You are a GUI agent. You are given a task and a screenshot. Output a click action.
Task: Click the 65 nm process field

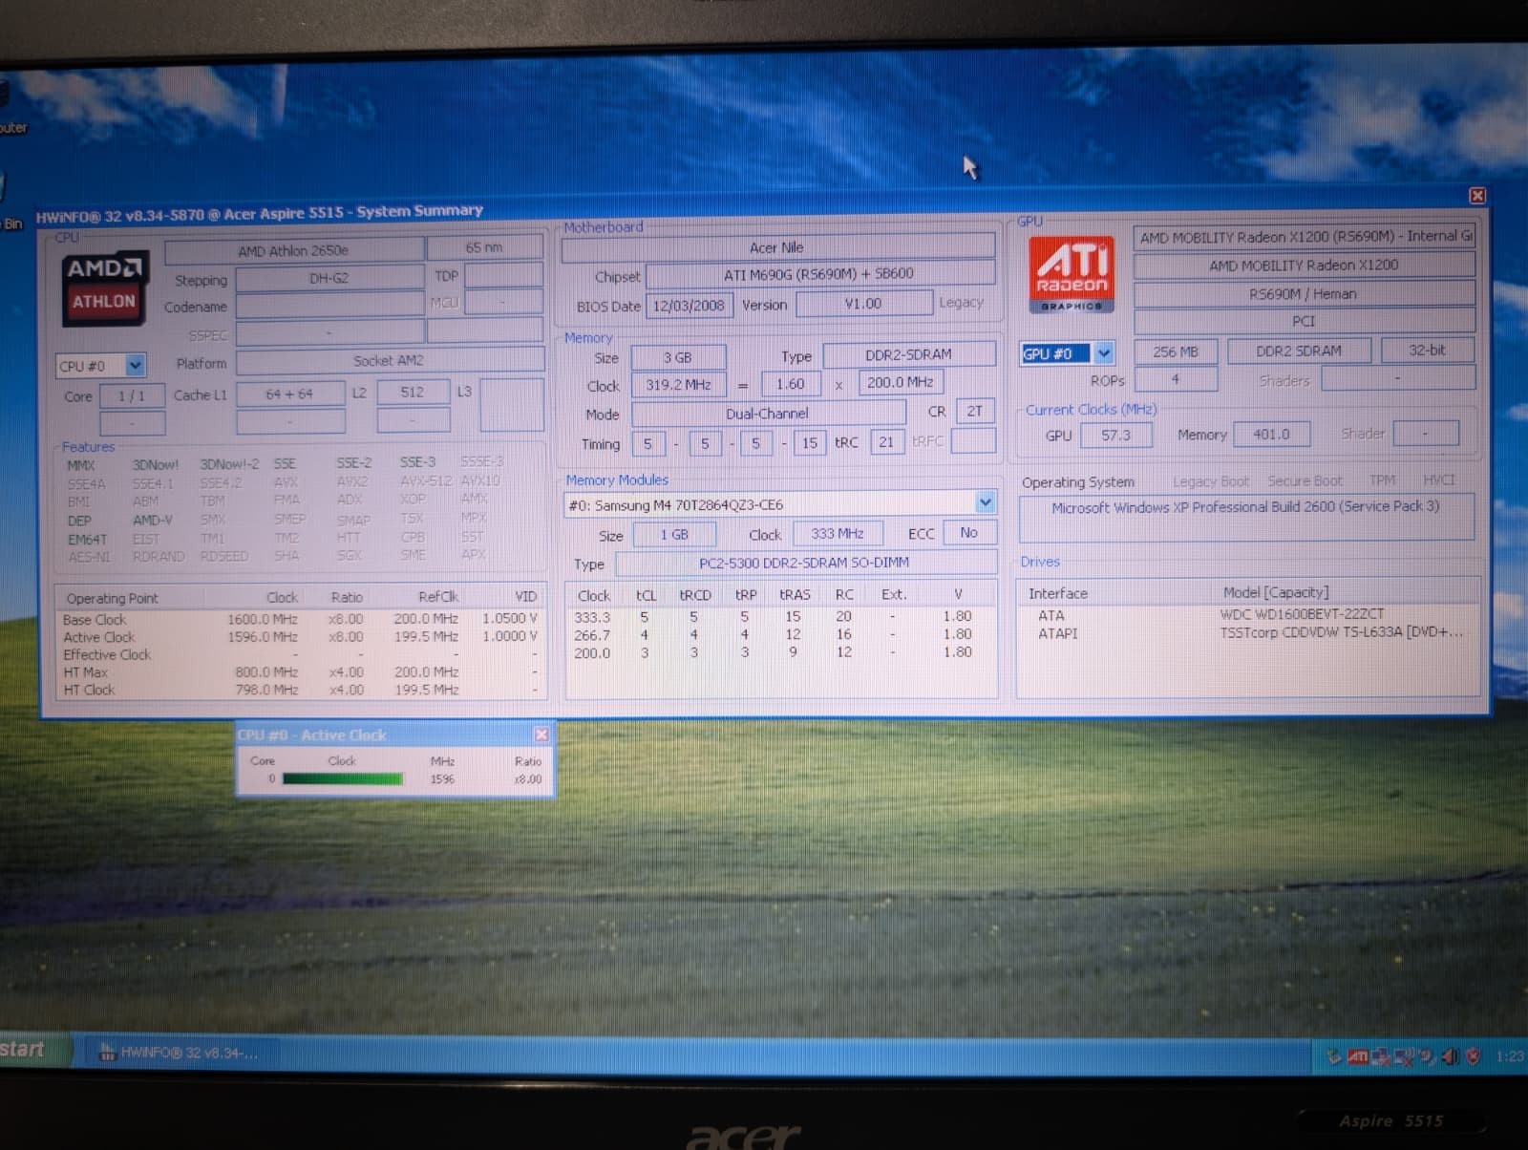(x=484, y=248)
